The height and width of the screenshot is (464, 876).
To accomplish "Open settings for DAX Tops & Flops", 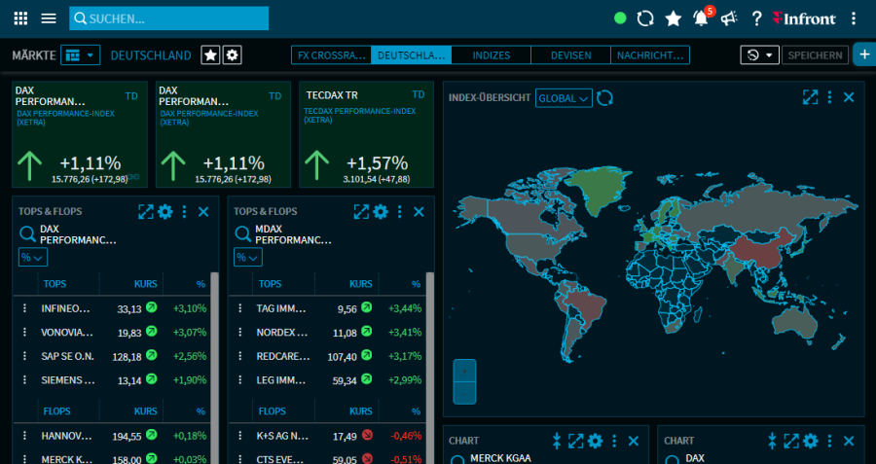I will point(165,212).
